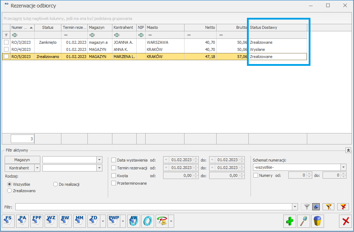Sort by the Miasto column header
This screenshot has height=232, width=354.
tap(165, 27)
